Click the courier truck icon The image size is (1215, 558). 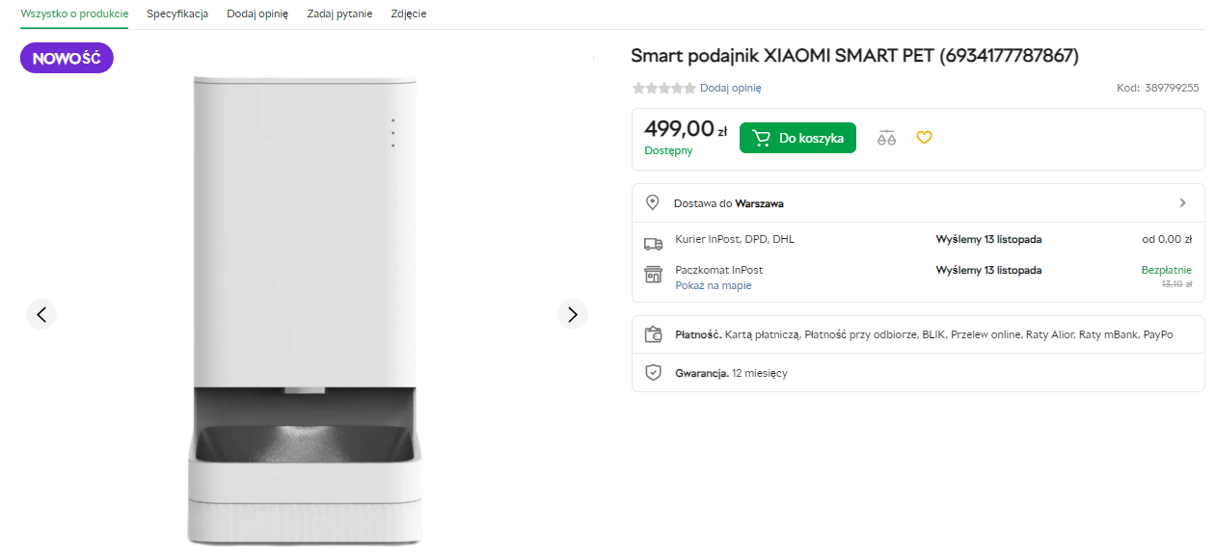653,244
